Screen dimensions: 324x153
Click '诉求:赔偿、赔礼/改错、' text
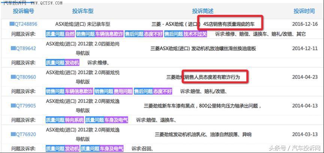coord(204,91)
